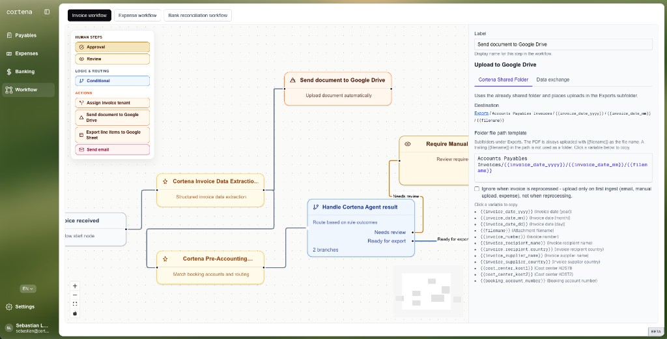Select the Conditional logic block

tap(112, 81)
